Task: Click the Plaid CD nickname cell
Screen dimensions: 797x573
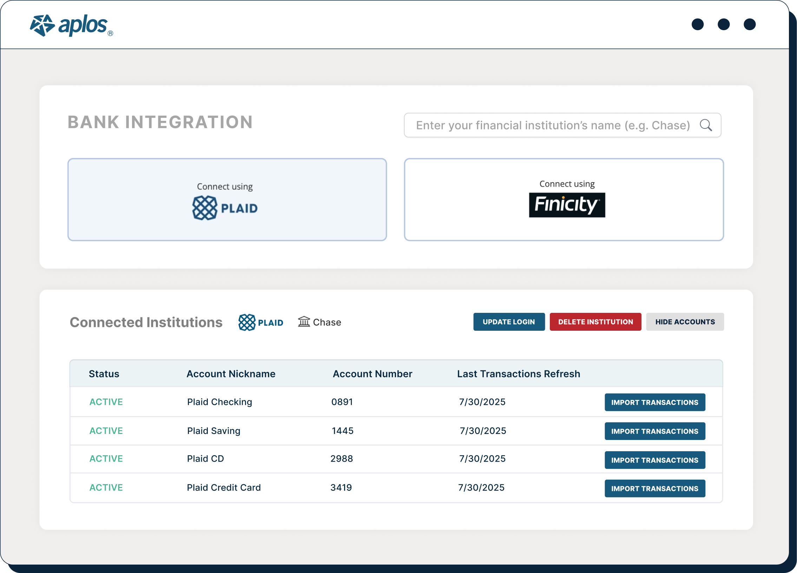Action: click(x=205, y=459)
